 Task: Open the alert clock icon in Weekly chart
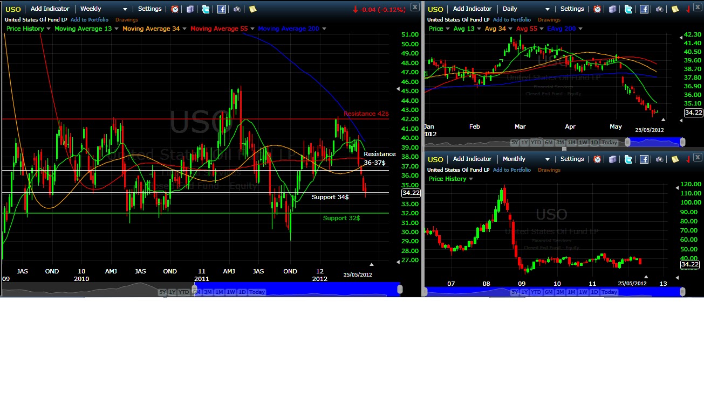pyautogui.click(x=175, y=9)
